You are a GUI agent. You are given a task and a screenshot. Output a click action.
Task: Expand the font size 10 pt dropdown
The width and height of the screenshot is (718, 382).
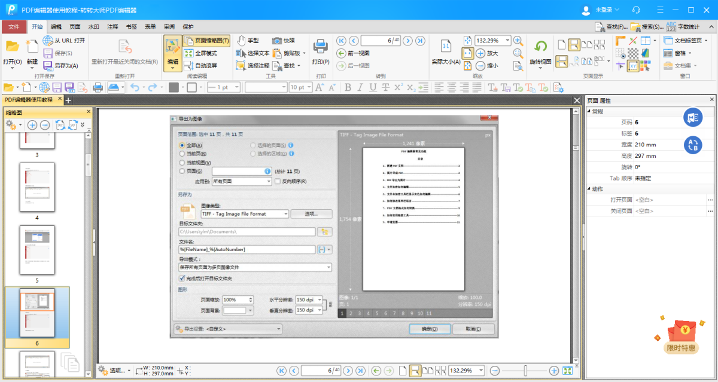pyautogui.click(x=309, y=87)
